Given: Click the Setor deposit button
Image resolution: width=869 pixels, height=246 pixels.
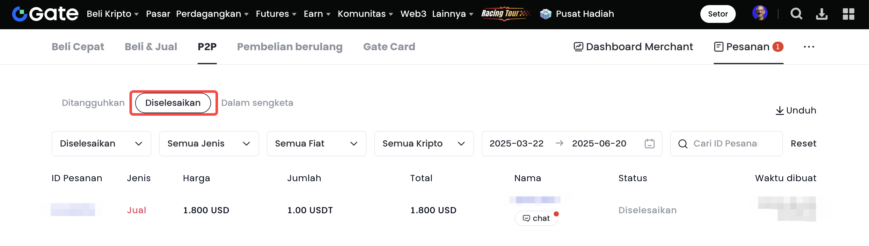Looking at the screenshot, I should tap(718, 14).
